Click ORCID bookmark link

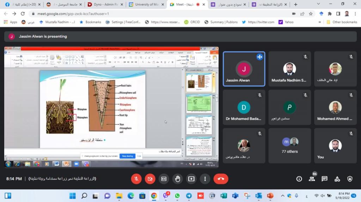[x=192, y=22]
